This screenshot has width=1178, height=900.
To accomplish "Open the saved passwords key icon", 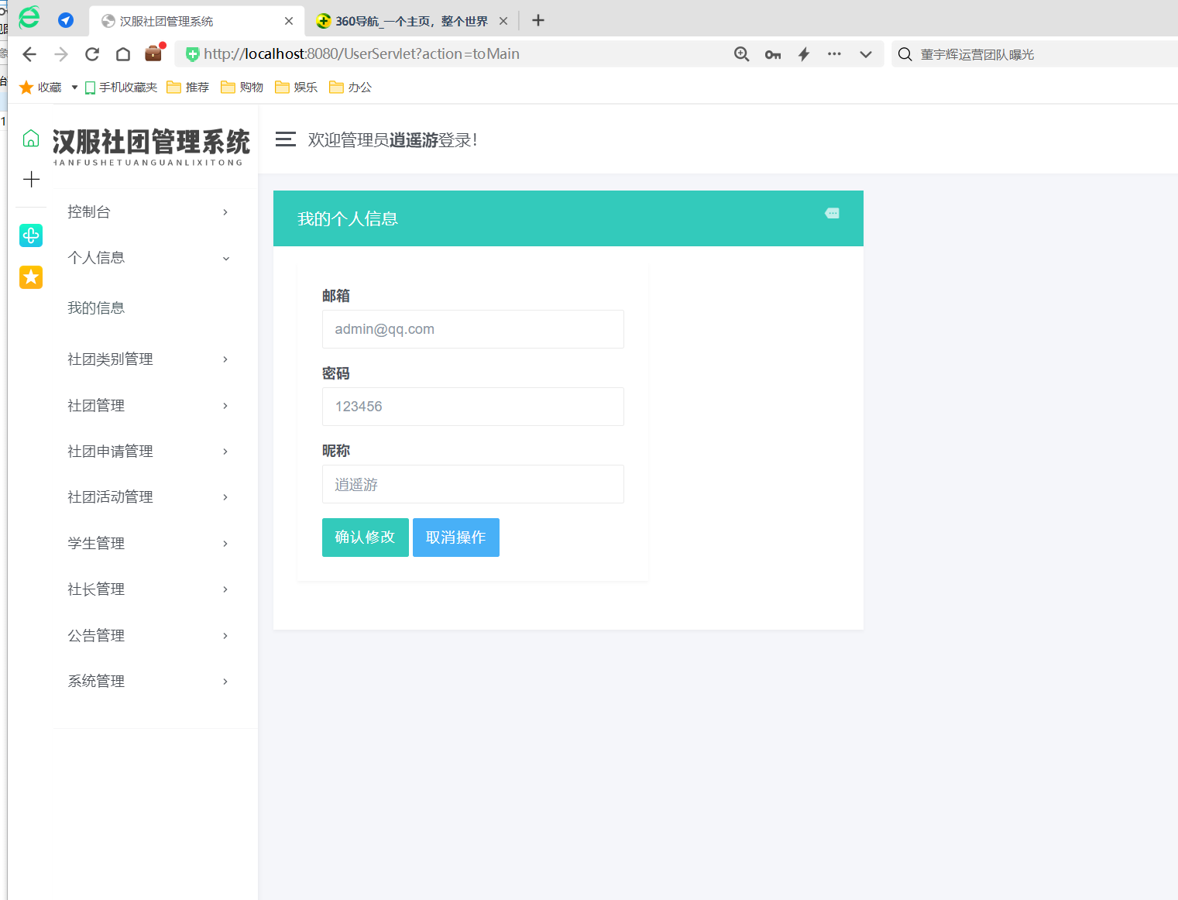I will [x=773, y=54].
